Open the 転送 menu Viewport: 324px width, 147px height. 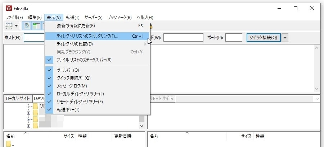coord(72,18)
